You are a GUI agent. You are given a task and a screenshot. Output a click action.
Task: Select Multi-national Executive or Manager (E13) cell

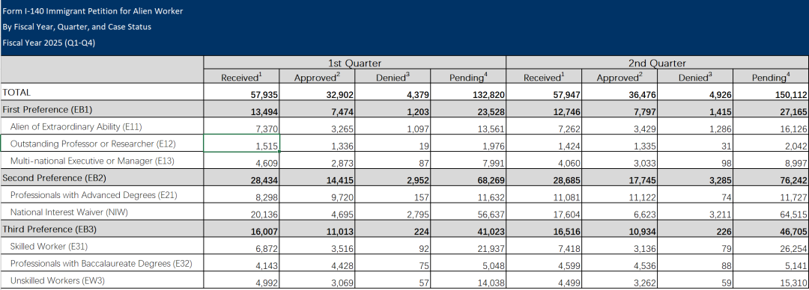coord(102,161)
